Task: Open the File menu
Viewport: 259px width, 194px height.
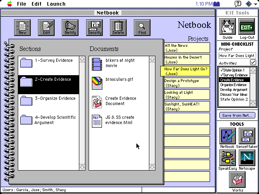Action: [x=21, y=4]
